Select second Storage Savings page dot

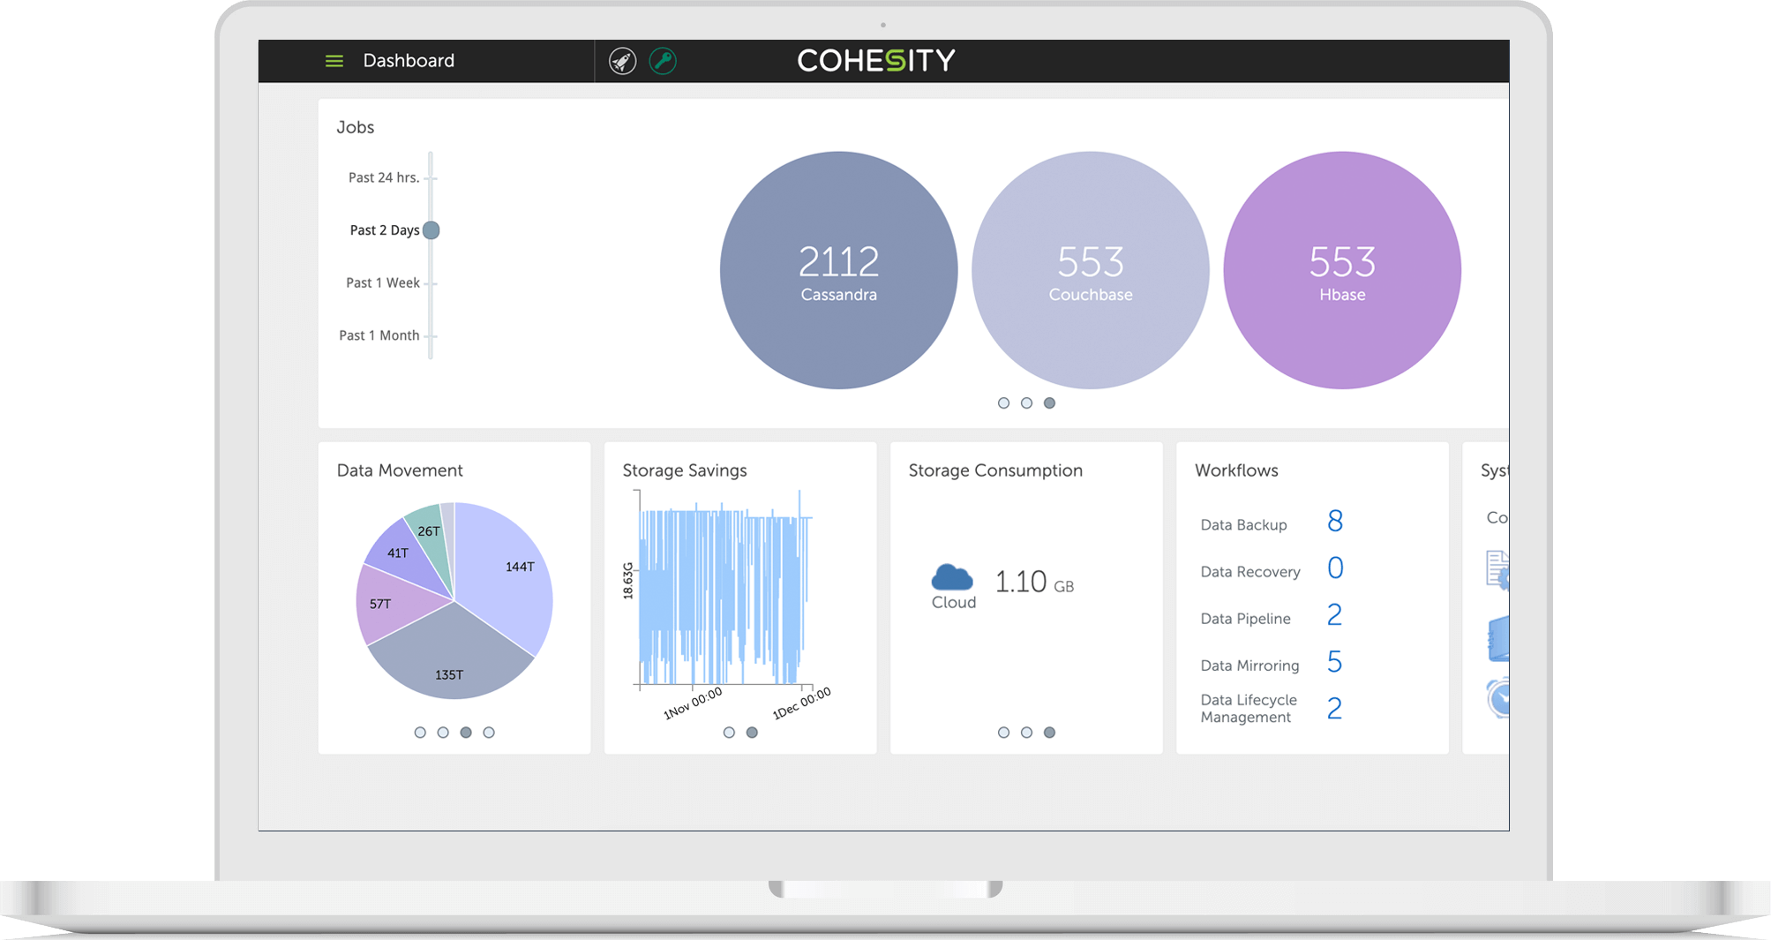tap(752, 733)
